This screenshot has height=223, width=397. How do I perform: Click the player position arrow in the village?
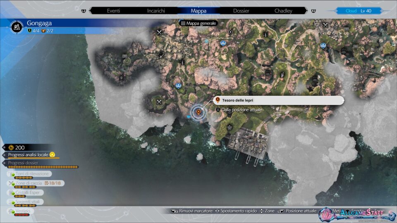(x=161, y=55)
